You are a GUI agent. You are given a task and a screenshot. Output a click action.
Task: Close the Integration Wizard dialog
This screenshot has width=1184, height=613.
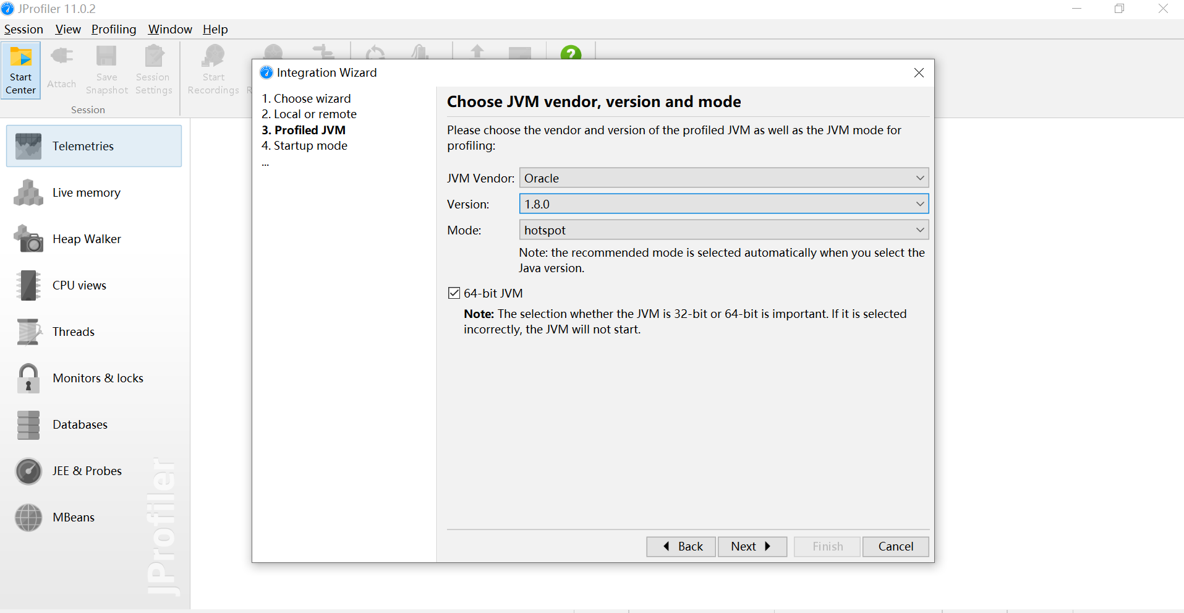click(919, 73)
